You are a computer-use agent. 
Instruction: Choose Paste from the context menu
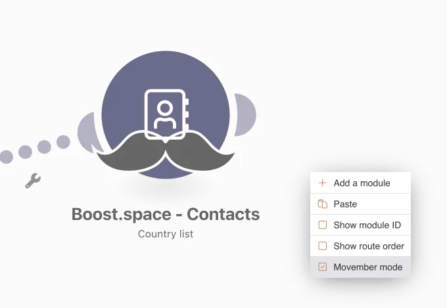pos(360,204)
